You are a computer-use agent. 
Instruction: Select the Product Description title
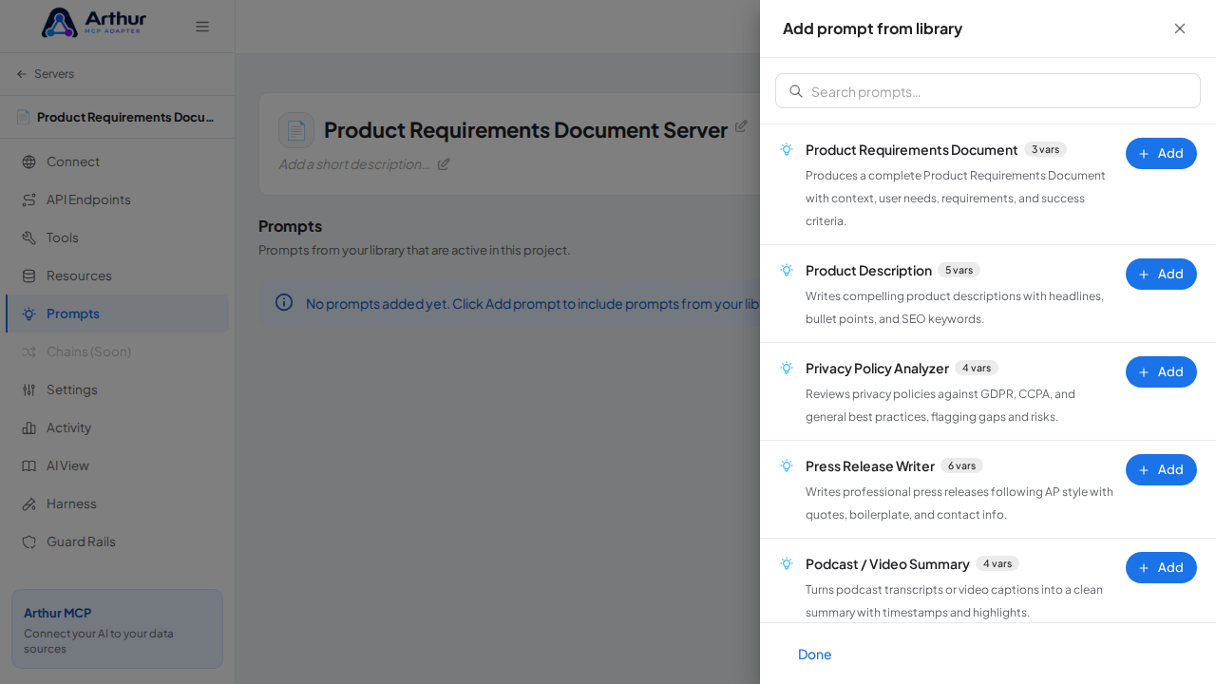868,271
